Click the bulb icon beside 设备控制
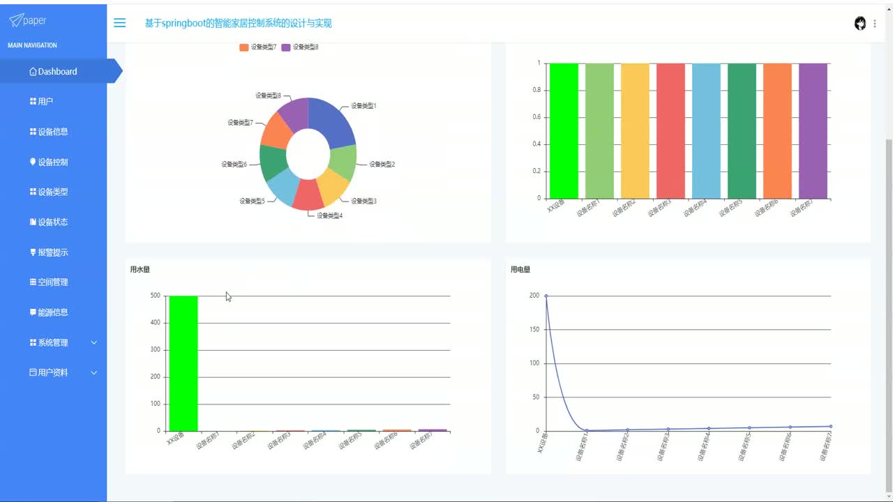Screen dimensions: 893x502 click(33, 161)
